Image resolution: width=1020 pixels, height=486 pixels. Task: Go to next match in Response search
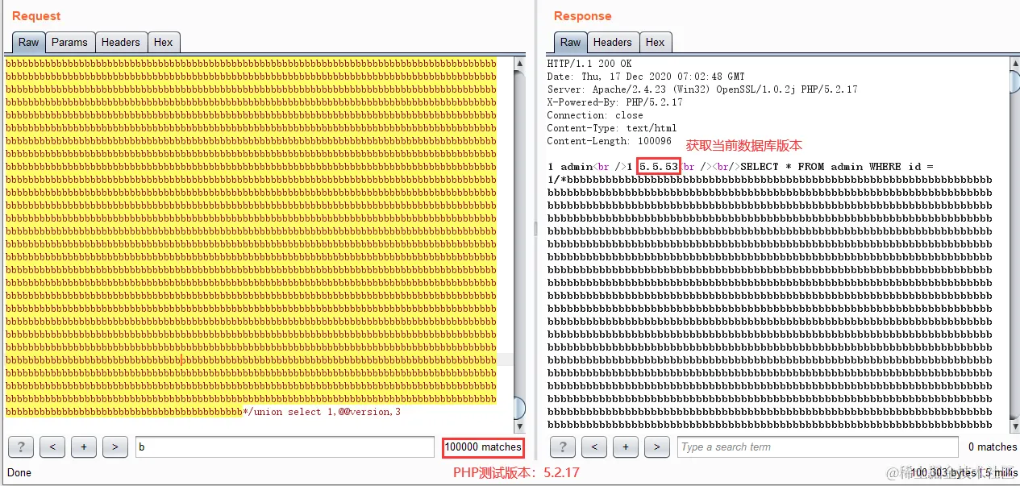657,447
